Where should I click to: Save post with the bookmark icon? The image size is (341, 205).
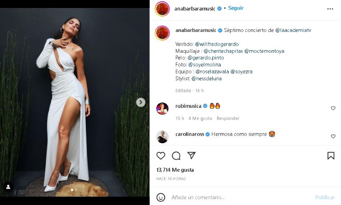coord(331,156)
